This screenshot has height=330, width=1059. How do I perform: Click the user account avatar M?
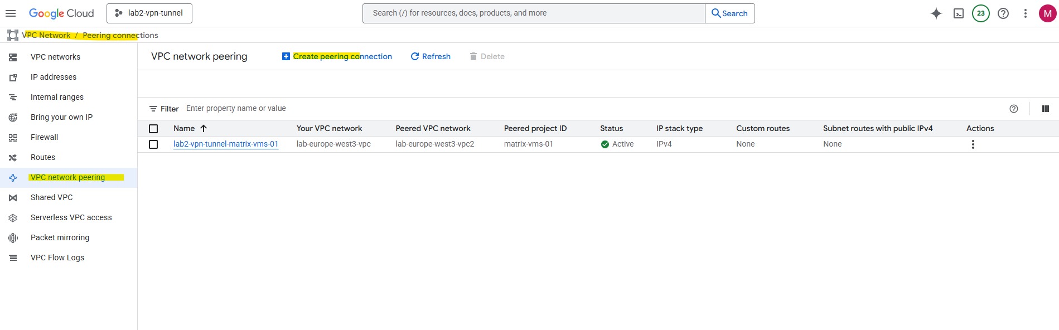click(1047, 13)
